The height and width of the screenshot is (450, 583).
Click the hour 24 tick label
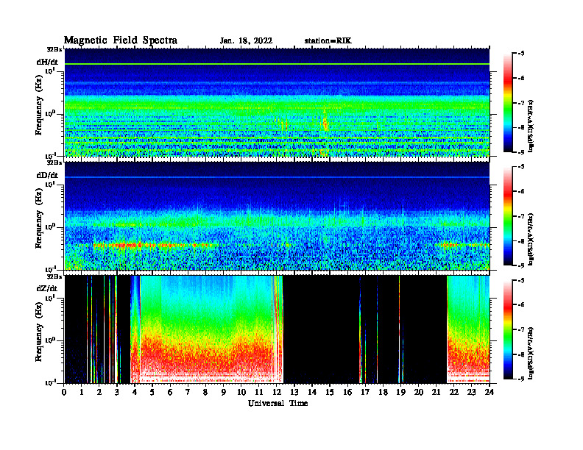pyautogui.click(x=490, y=393)
